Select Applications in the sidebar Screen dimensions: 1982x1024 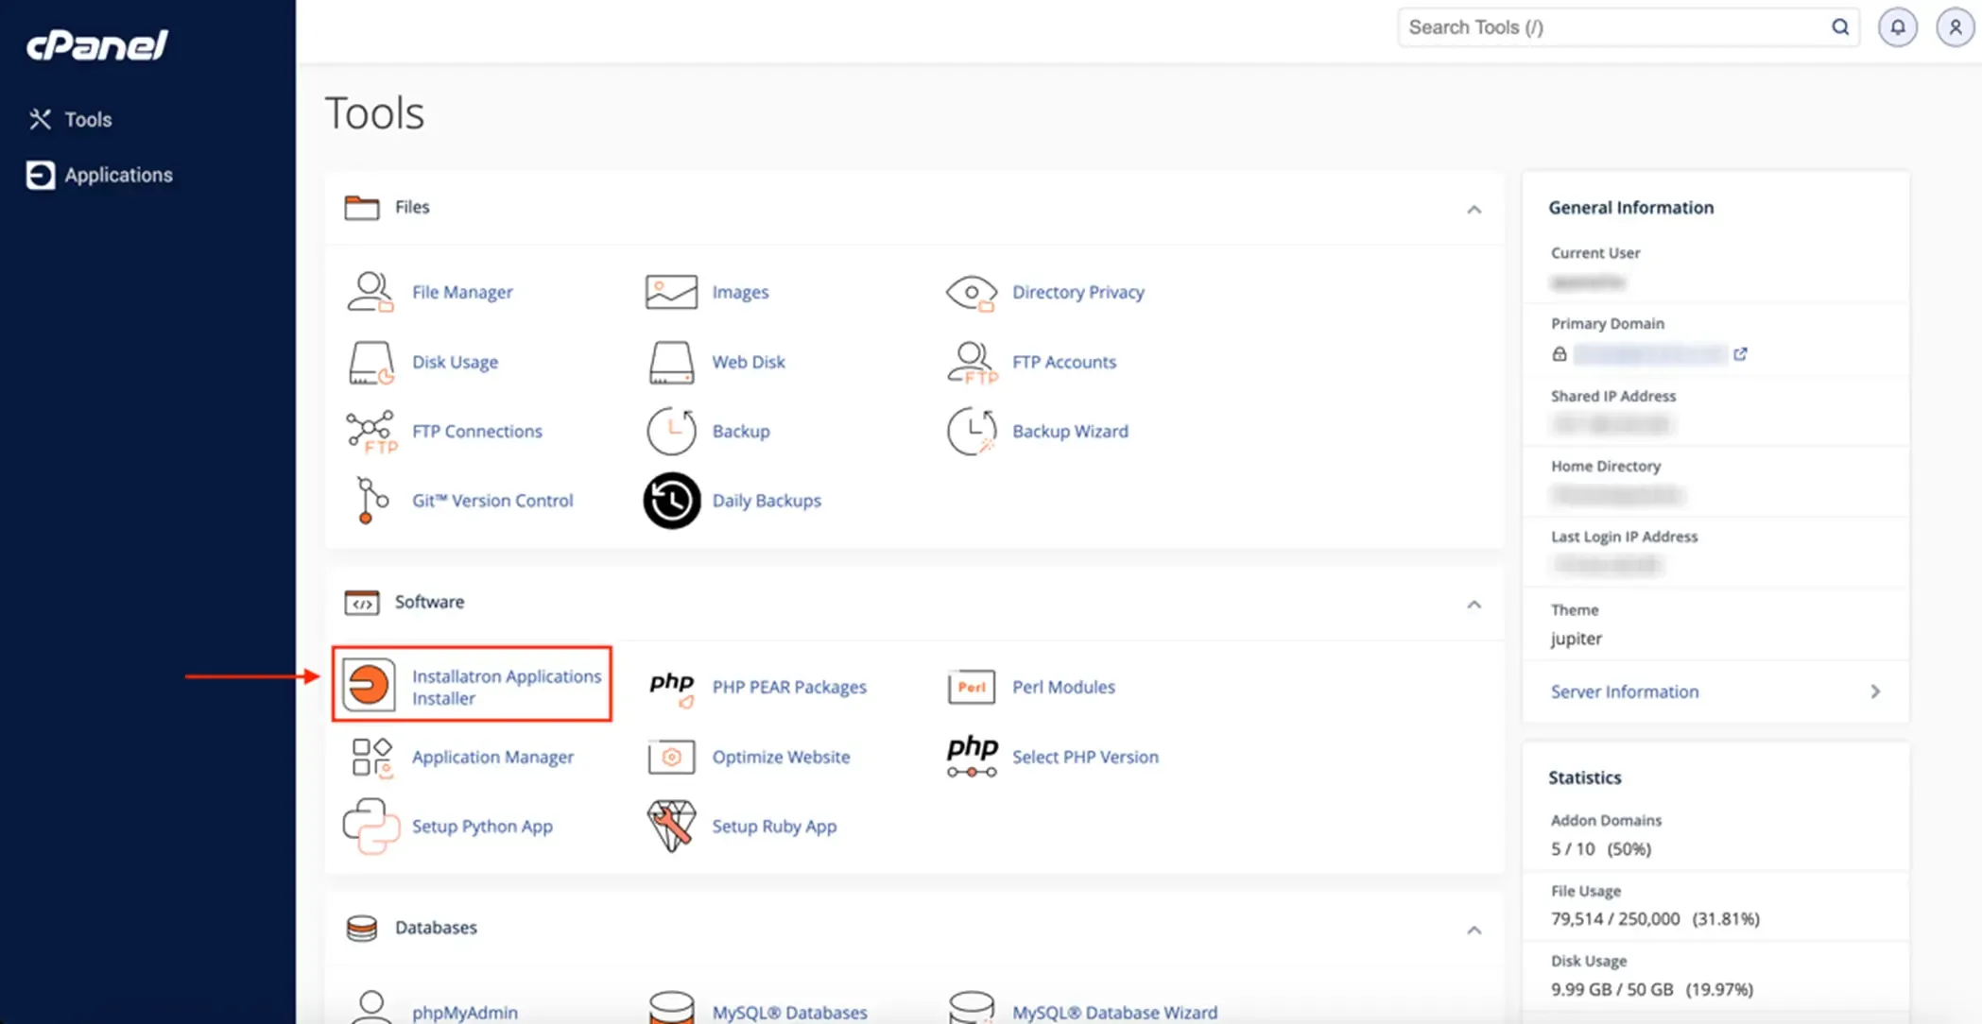click(x=118, y=175)
